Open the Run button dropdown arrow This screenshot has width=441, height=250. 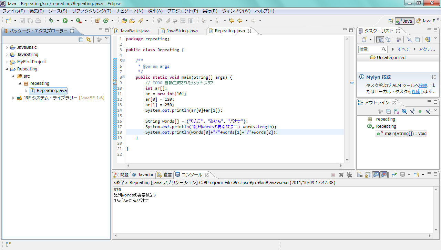coord(72,21)
